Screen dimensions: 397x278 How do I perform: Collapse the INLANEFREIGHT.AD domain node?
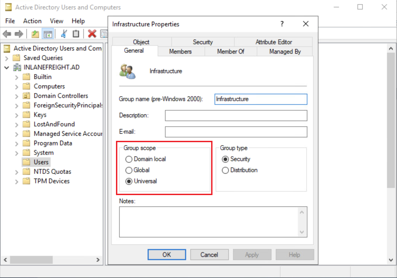tap(7, 68)
